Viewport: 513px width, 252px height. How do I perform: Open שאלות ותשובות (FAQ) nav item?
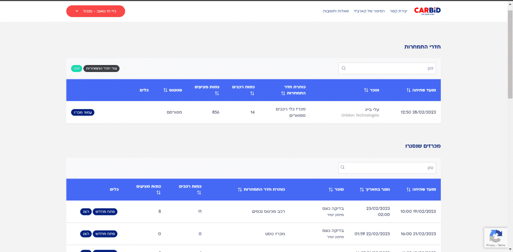pos(336,11)
